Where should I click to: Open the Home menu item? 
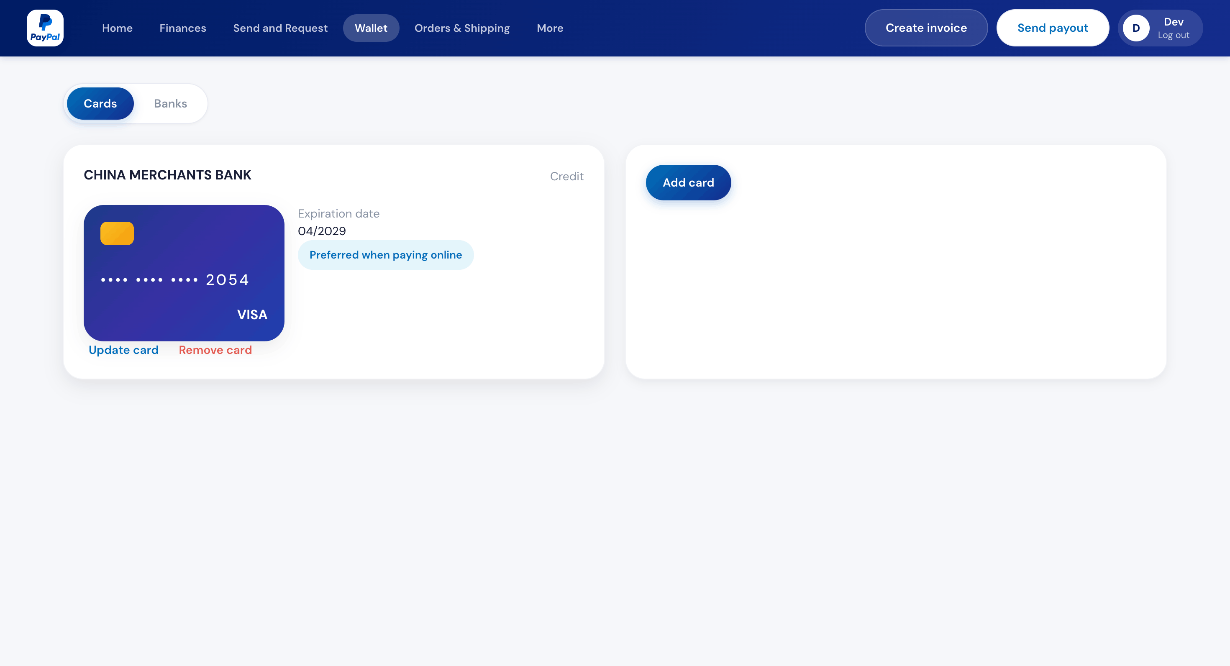[x=117, y=28]
